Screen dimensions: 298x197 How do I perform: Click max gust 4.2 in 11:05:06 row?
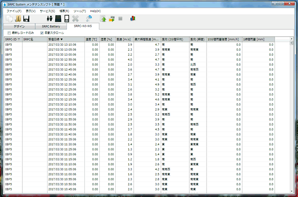click(x=157, y=169)
